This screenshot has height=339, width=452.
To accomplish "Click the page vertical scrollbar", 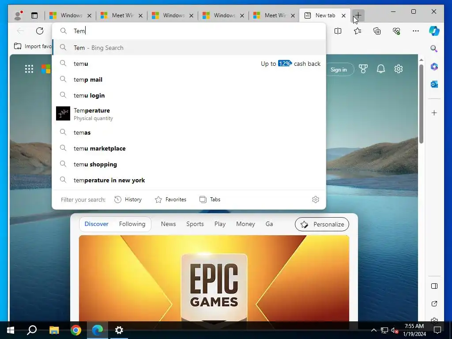I will click(421, 104).
